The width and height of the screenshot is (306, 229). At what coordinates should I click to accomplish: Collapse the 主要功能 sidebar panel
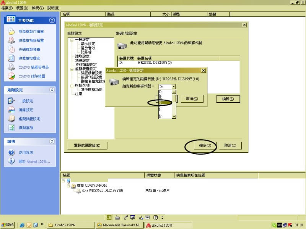tap(52, 20)
